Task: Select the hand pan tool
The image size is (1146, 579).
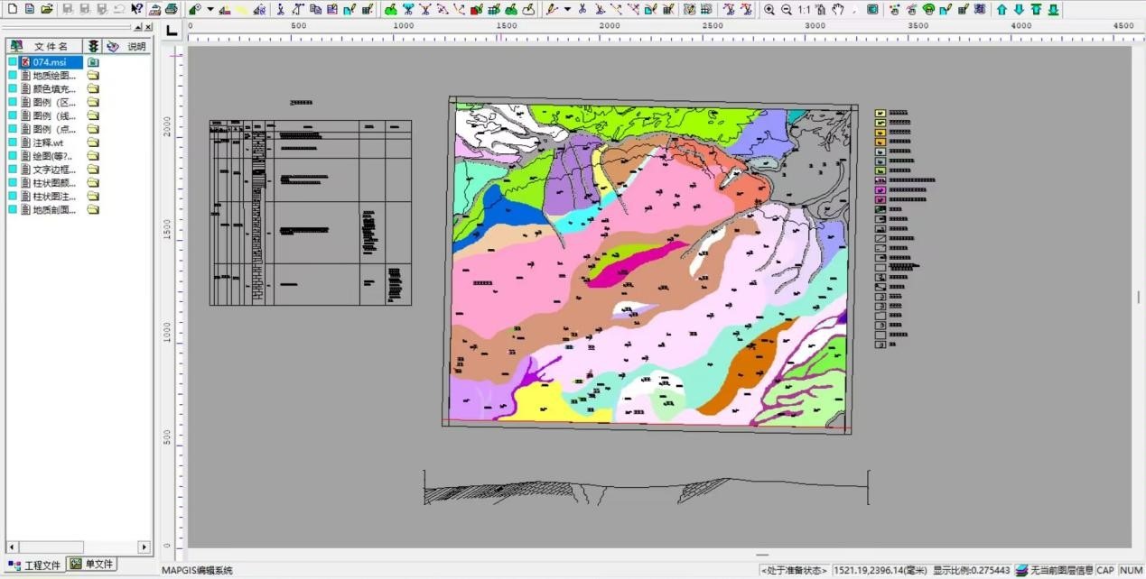Action: pyautogui.click(x=838, y=9)
